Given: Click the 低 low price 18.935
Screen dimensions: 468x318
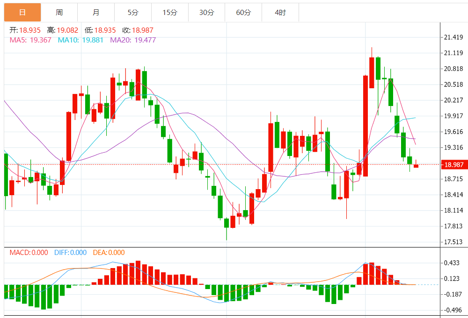Looking at the screenshot, I should [105, 30].
